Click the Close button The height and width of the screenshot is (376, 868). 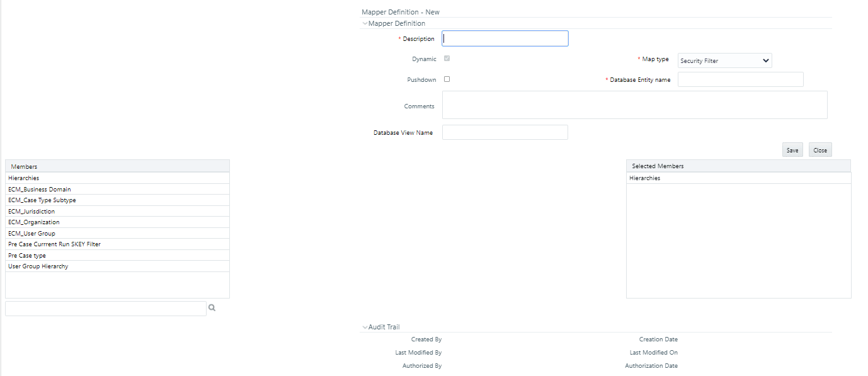click(819, 149)
